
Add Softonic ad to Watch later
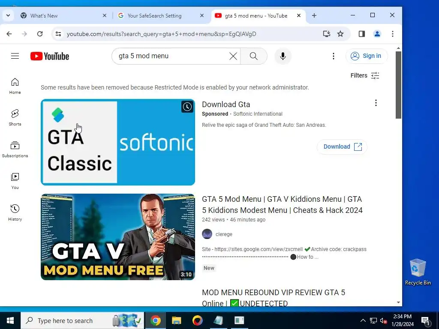click(x=187, y=107)
